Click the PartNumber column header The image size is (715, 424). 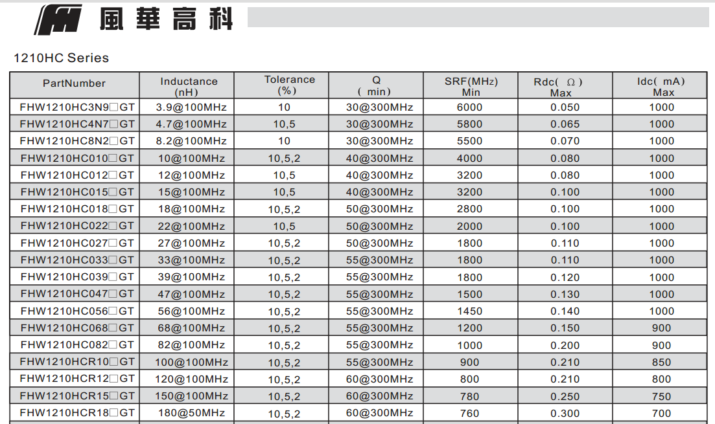coord(74,84)
